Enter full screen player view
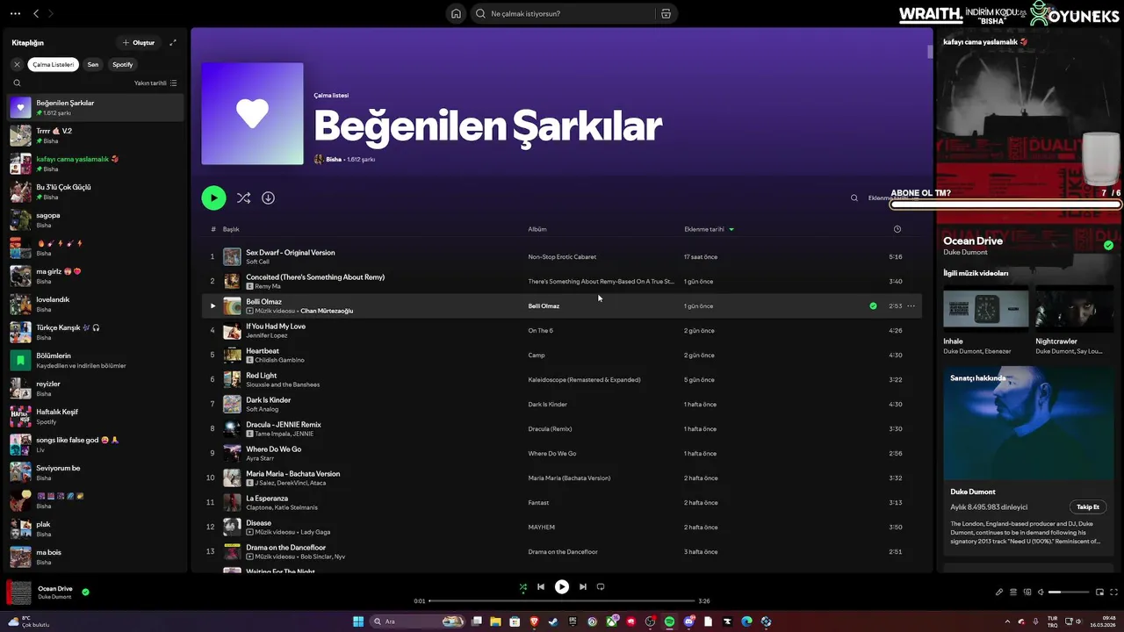The height and width of the screenshot is (632, 1124). point(1113,592)
